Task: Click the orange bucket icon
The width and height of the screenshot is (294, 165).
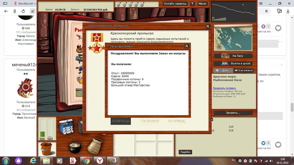Action: click(x=46, y=149)
